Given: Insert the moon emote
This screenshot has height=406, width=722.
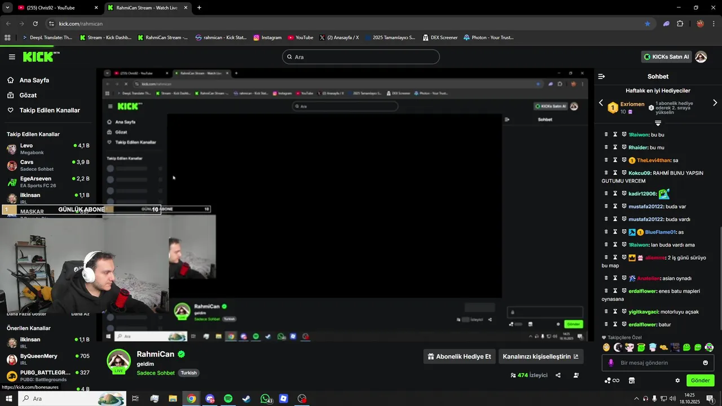Looking at the screenshot, I should [x=618, y=347].
